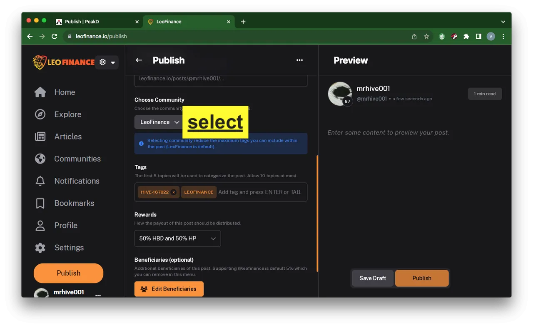
Task: Open Profile person icon
Action: pyautogui.click(x=40, y=225)
